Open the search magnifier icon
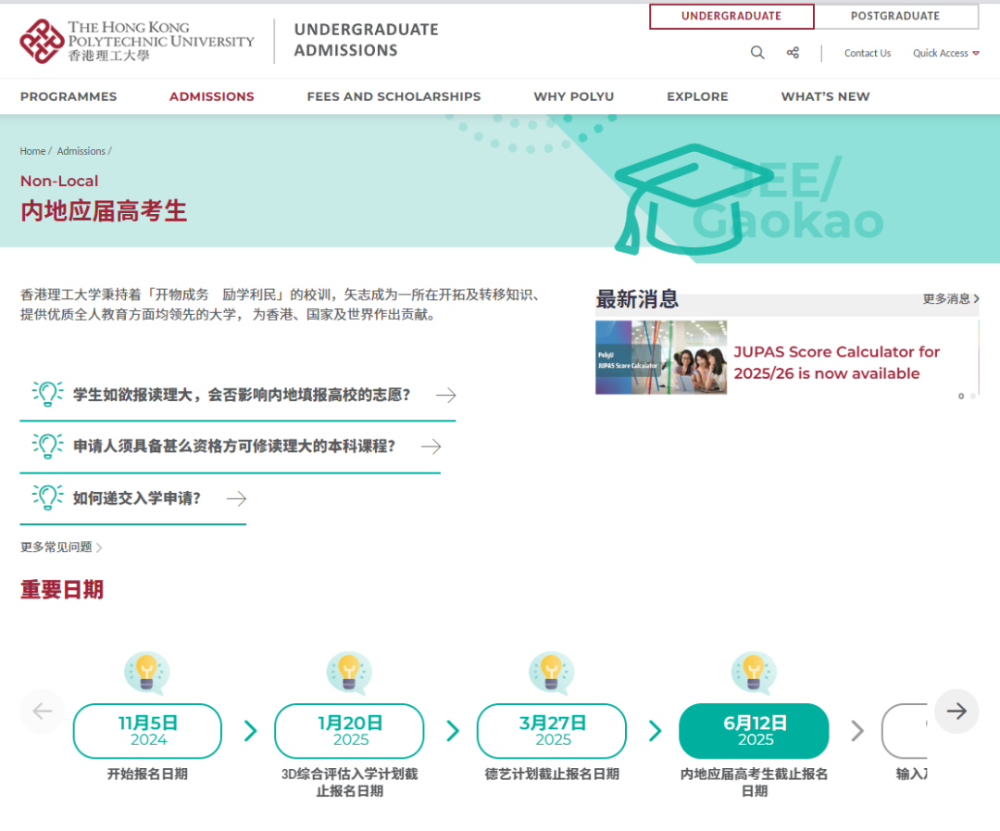This screenshot has height=831, width=1000. [x=757, y=53]
